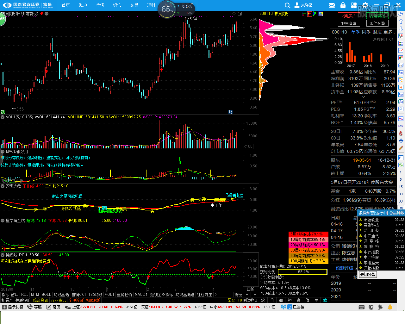Select the 60-minute period sidebar button

pyautogui.click(x=401, y=201)
